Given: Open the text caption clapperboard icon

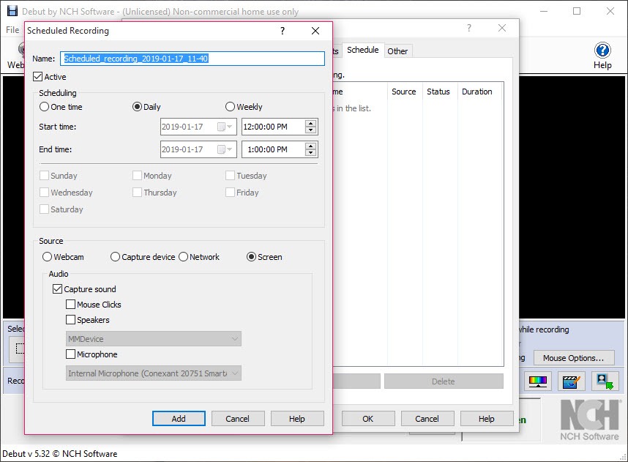Looking at the screenshot, I should pyautogui.click(x=571, y=381).
